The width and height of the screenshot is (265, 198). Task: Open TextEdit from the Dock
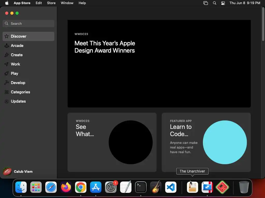click(126, 187)
